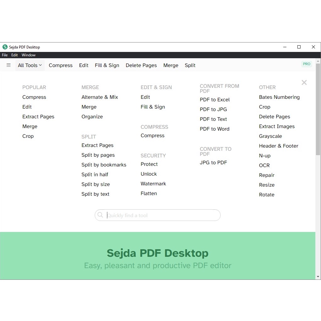Open the hamburger menu icon
This screenshot has width=321, height=321.
pyautogui.click(x=8, y=65)
